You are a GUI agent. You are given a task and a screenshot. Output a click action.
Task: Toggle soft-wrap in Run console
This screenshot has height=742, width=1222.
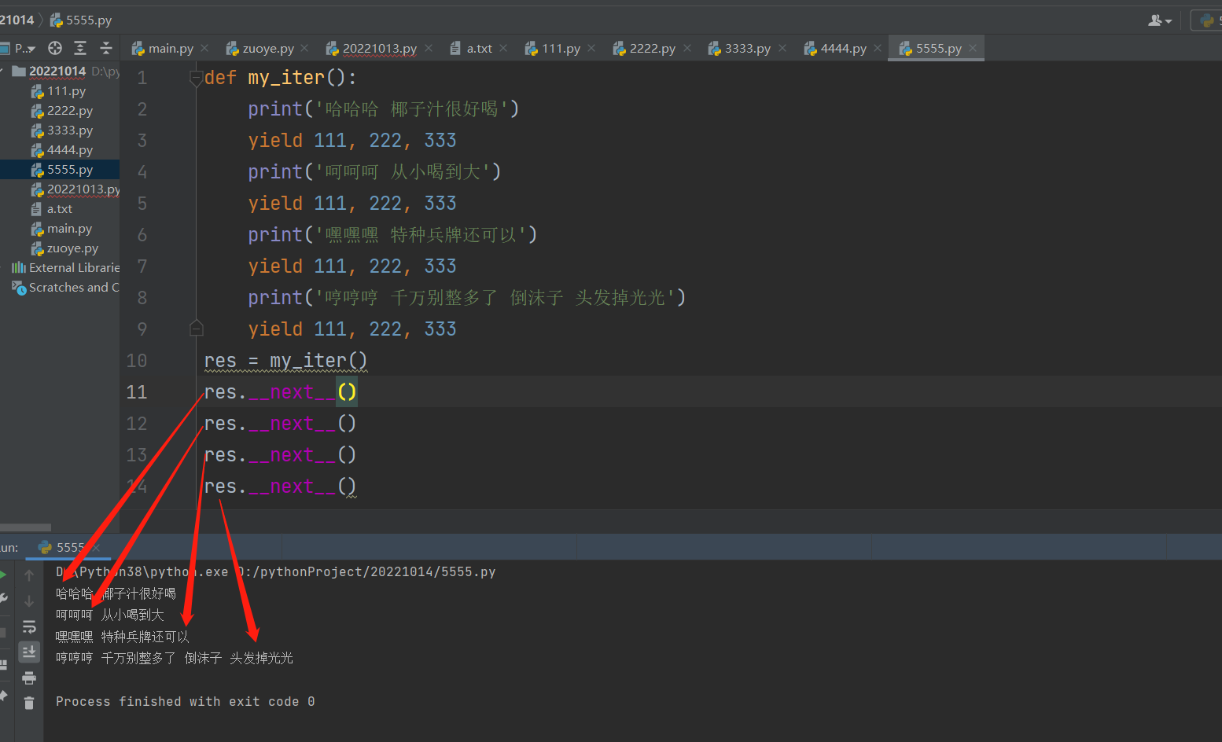click(29, 627)
